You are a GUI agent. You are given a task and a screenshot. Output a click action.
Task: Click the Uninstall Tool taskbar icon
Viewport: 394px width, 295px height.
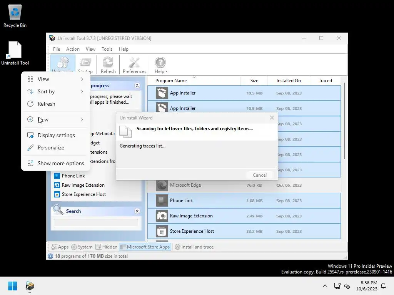[30, 286]
